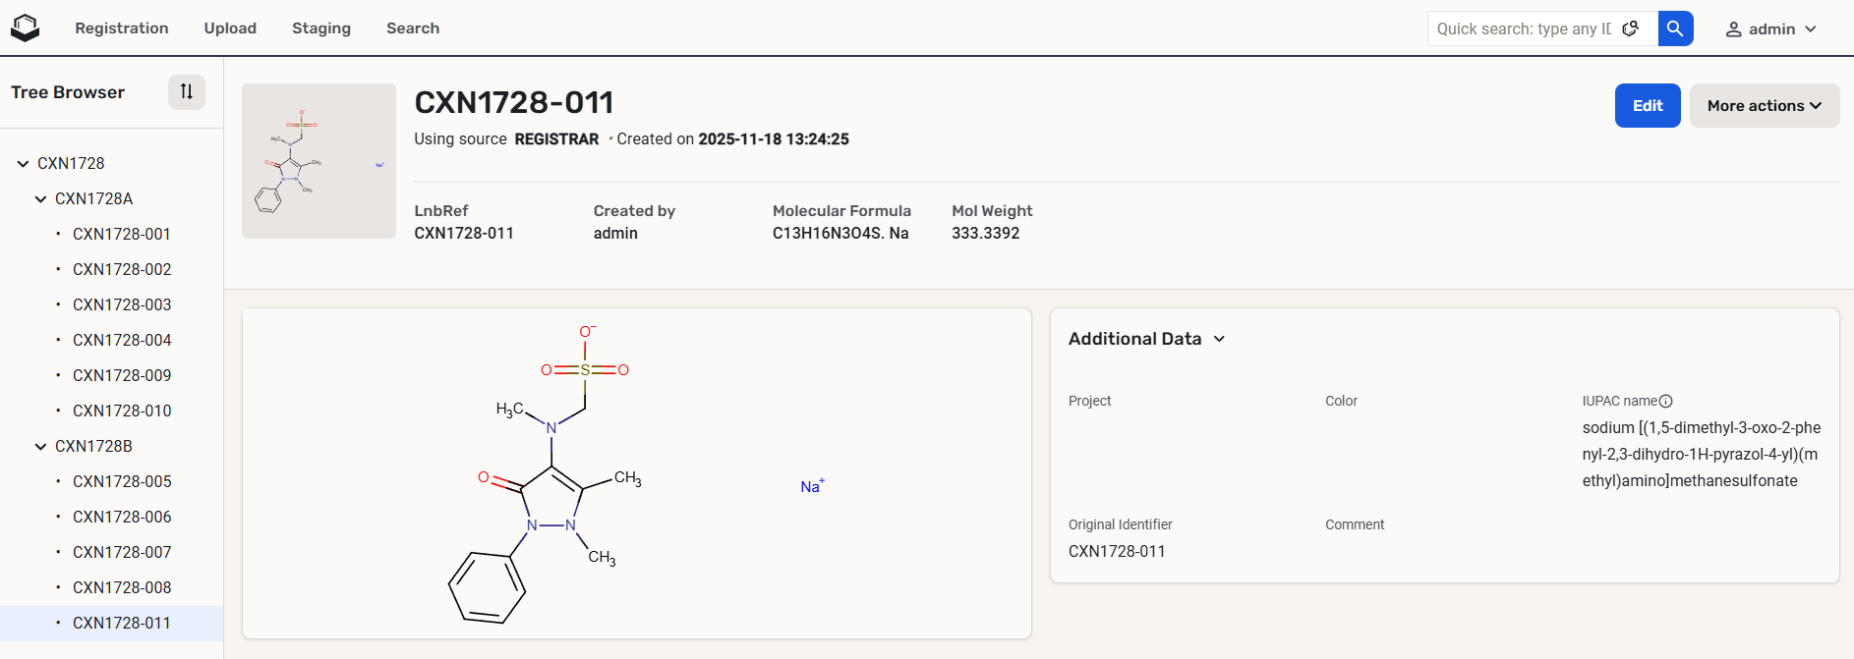Open the admin user menu

(x=1770, y=28)
